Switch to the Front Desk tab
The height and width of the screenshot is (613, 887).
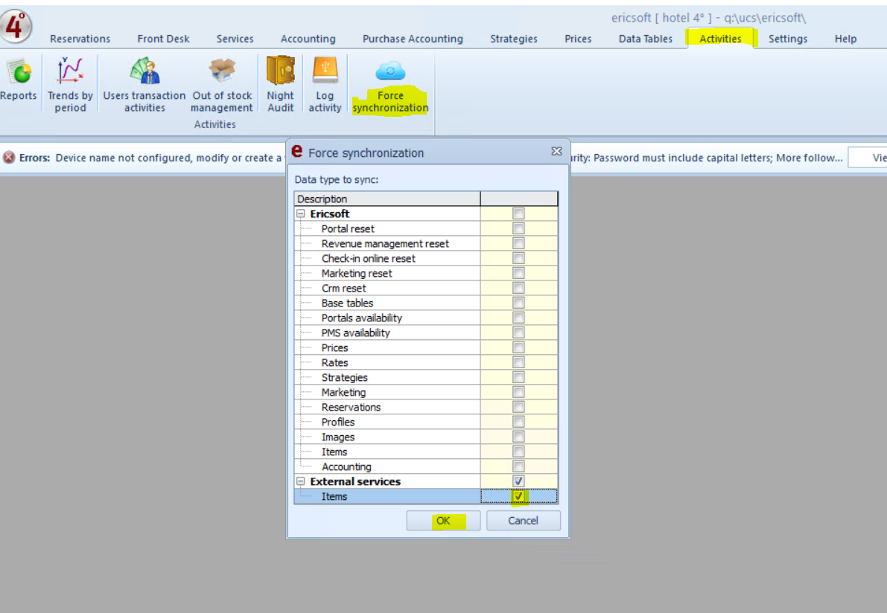pyautogui.click(x=163, y=39)
